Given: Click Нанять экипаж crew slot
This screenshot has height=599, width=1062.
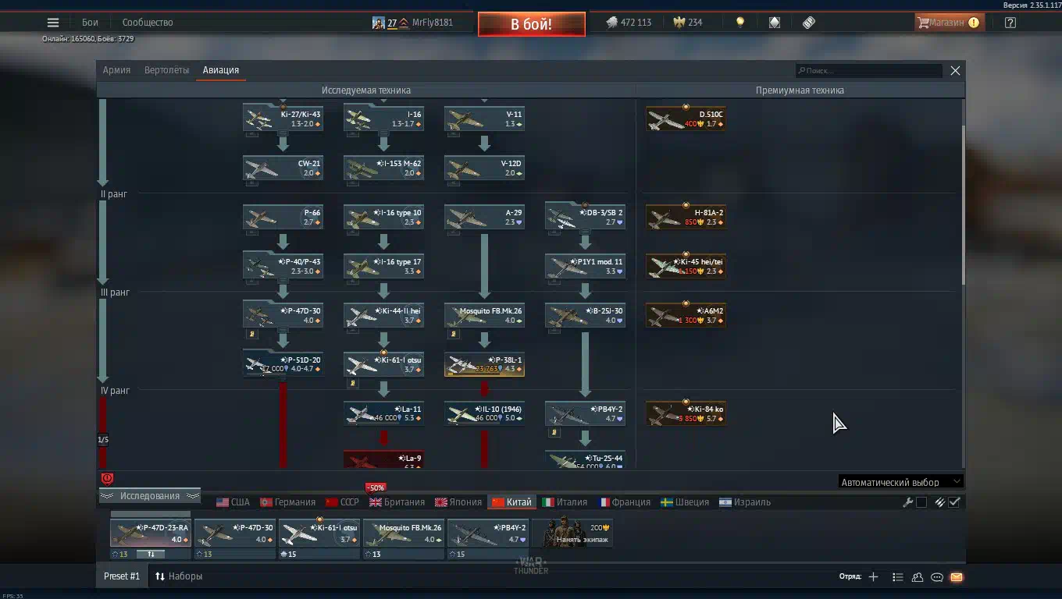Looking at the screenshot, I should pyautogui.click(x=572, y=533).
